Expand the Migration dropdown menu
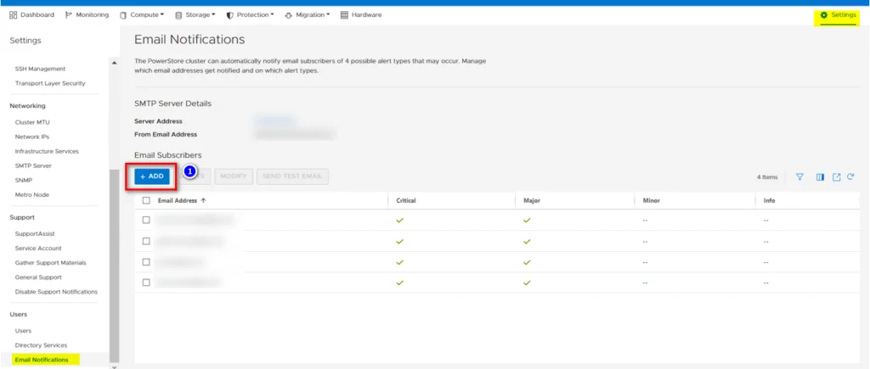The height and width of the screenshot is (369, 870). coord(308,15)
